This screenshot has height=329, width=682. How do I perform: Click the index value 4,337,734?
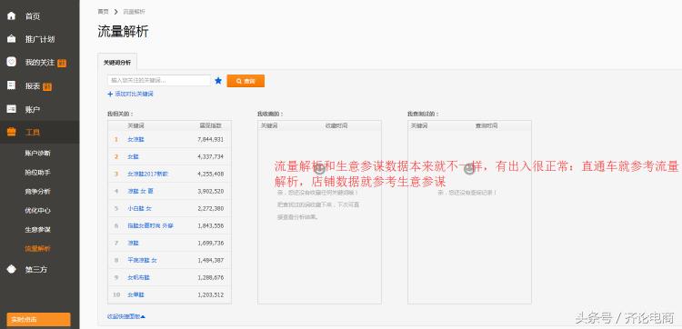click(211, 156)
